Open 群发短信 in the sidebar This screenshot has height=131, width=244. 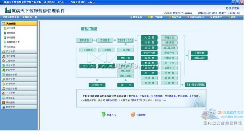[x=10, y=33]
